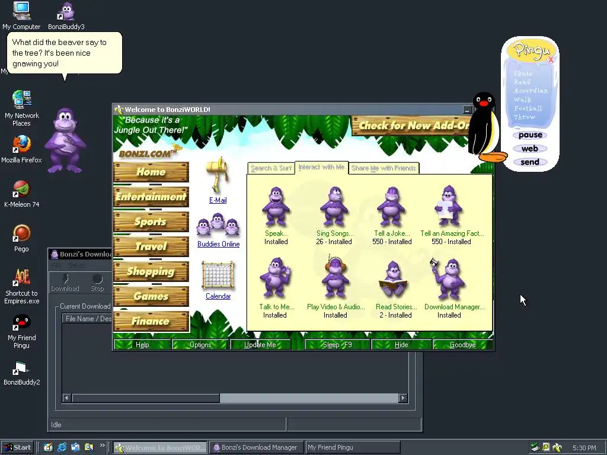Click the Buddies Online link
This screenshot has height=455, width=607.
218,244
